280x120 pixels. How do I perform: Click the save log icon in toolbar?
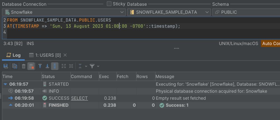click(6, 66)
